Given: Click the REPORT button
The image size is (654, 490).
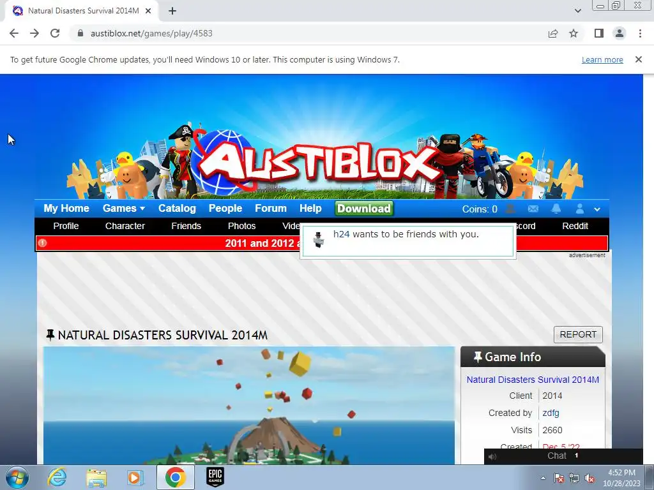Looking at the screenshot, I should click(578, 334).
